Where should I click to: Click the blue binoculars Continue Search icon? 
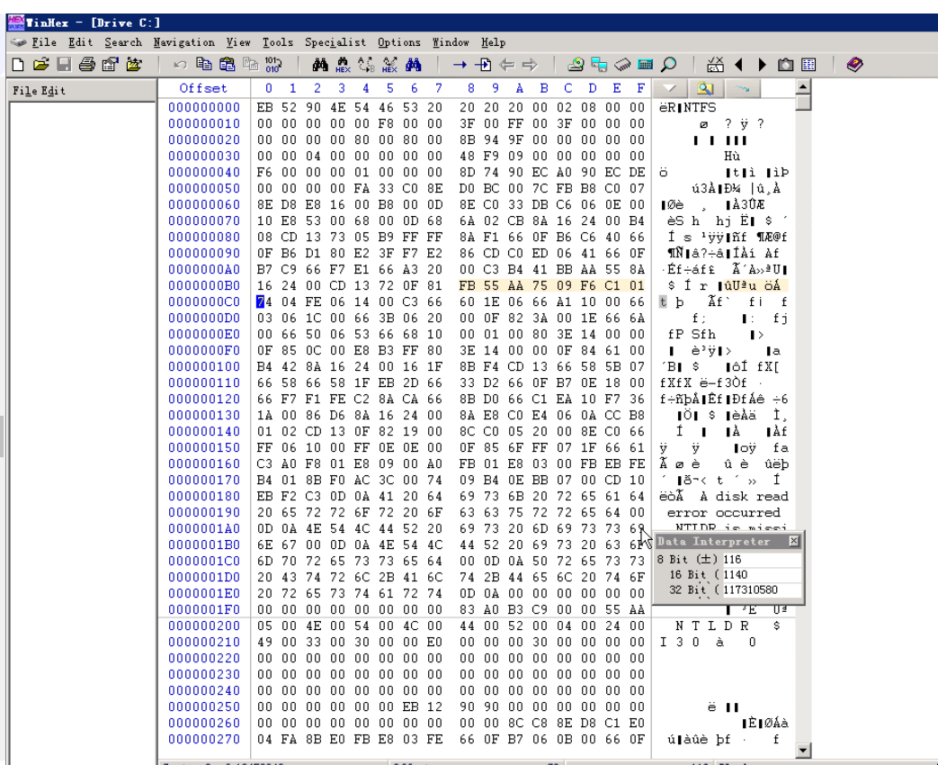[414, 65]
